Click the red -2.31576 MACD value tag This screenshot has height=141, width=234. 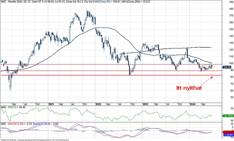click(x=228, y=132)
